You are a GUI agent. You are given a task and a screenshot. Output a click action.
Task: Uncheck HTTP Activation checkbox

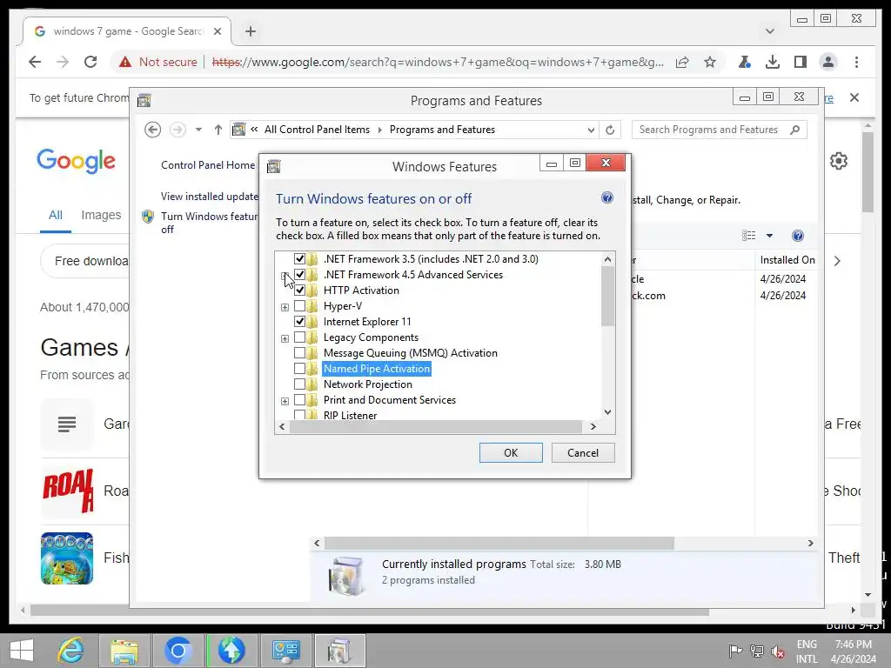299,291
